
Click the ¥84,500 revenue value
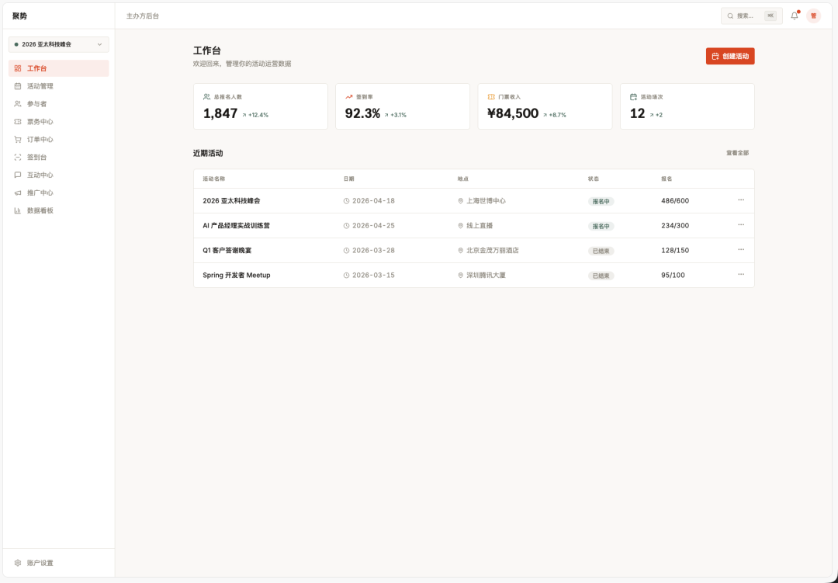coord(513,113)
